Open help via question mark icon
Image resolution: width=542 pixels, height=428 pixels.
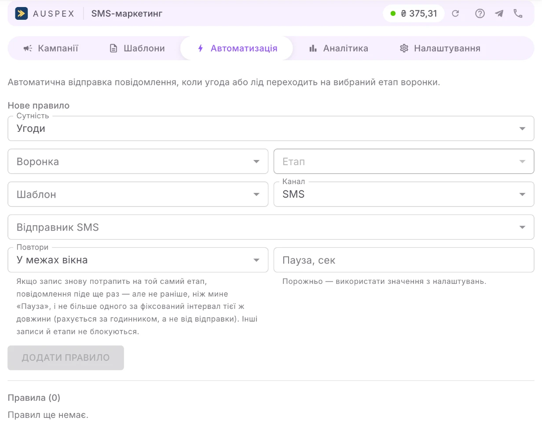480,14
